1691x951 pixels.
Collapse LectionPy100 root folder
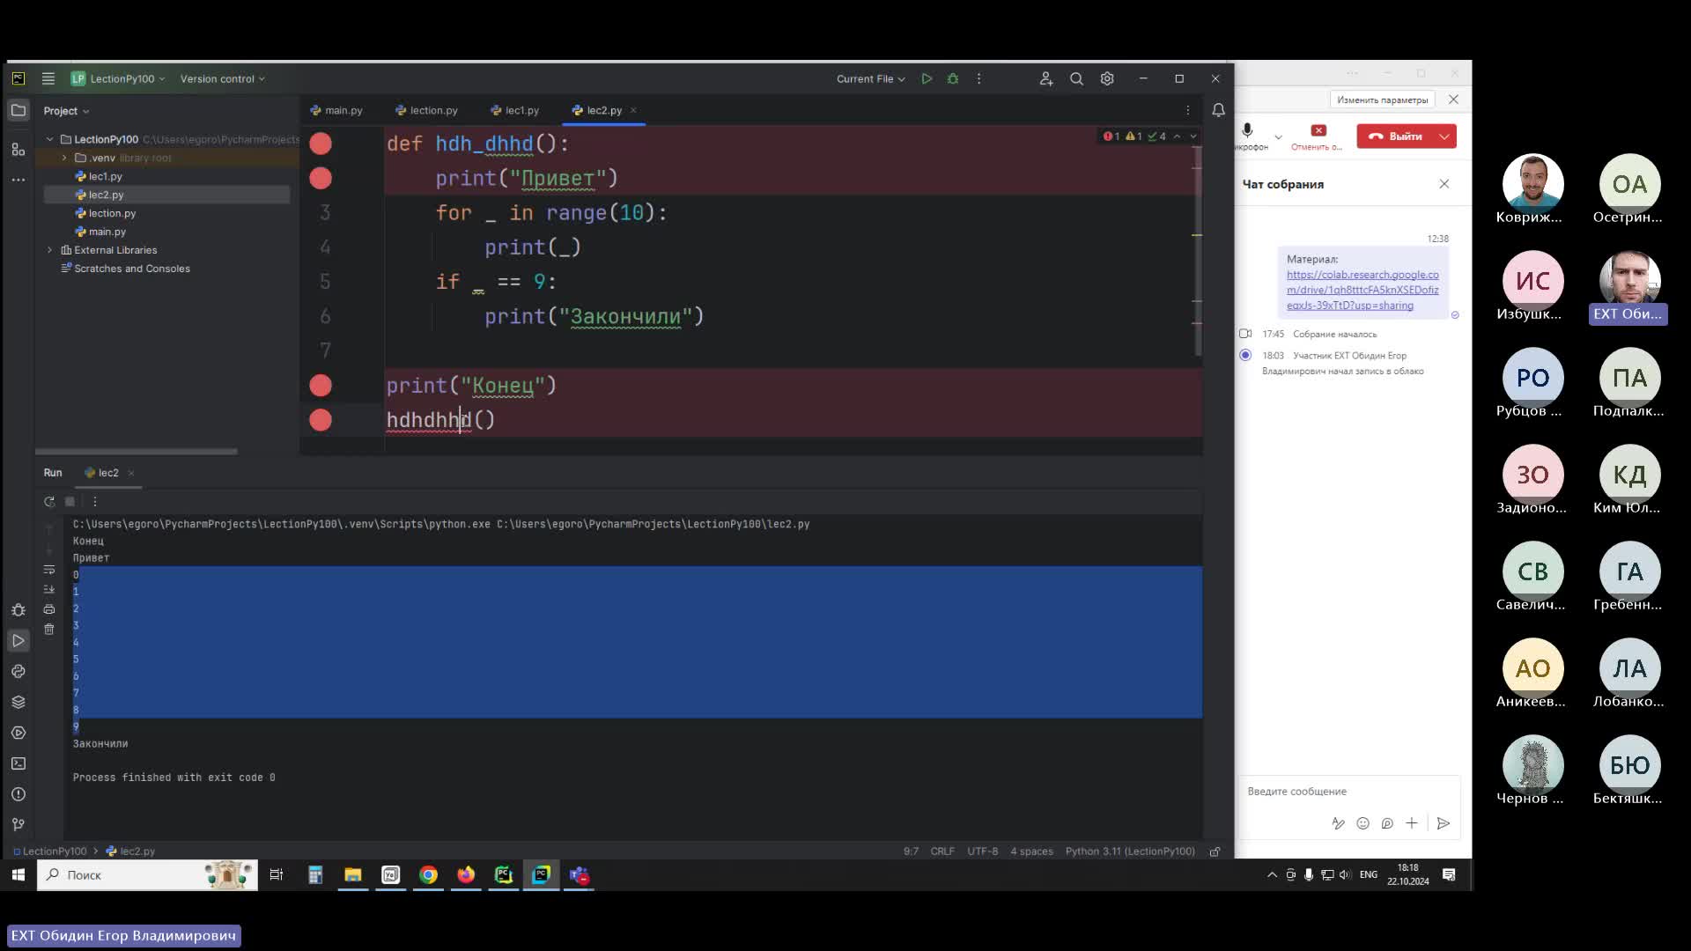(x=50, y=139)
